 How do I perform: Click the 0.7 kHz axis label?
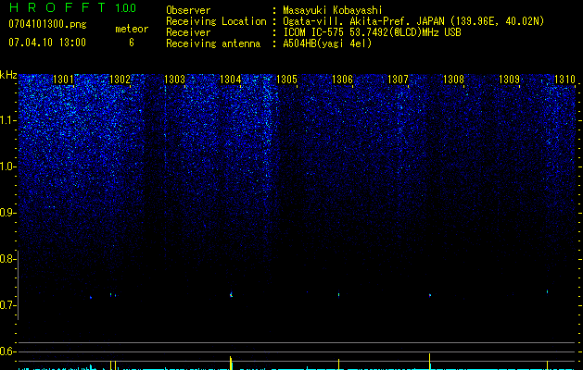pos(6,305)
